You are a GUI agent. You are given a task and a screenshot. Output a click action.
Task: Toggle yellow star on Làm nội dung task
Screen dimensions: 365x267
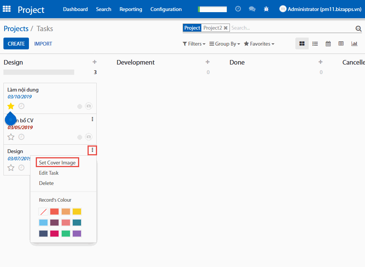point(11,106)
